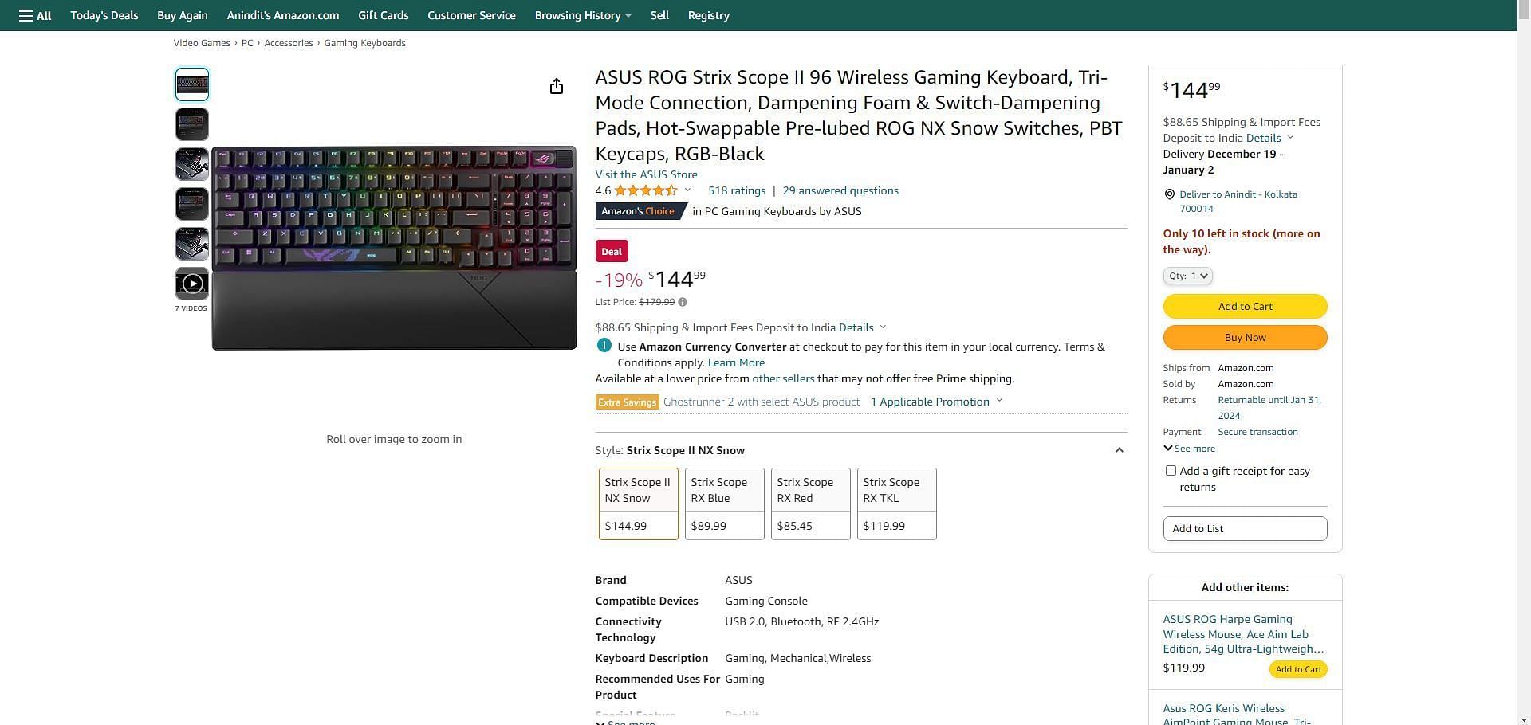This screenshot has height=725, width=1531.
Task: Go to Customer Service menu item
Action: [471, 15]
